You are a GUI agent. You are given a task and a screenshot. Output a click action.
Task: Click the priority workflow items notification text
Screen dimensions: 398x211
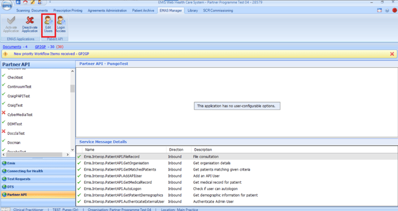pyautogui.click(x=51, y=54)
